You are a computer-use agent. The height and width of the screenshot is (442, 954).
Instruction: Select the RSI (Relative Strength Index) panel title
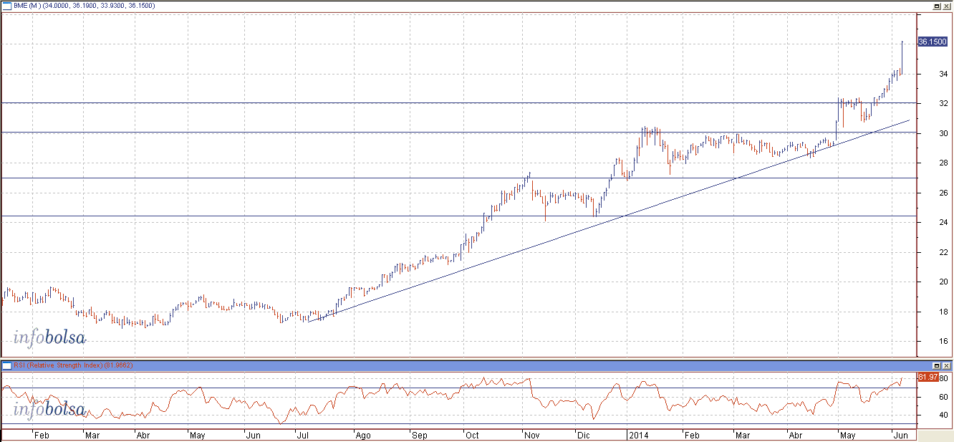[x=73, y=365]
